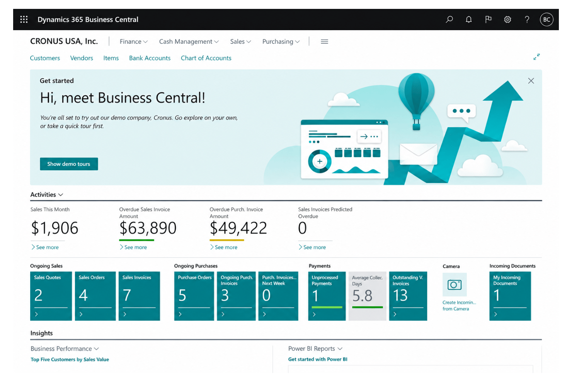
Task: Expand the Cash Management menu
Action: (x=189, y=41)
